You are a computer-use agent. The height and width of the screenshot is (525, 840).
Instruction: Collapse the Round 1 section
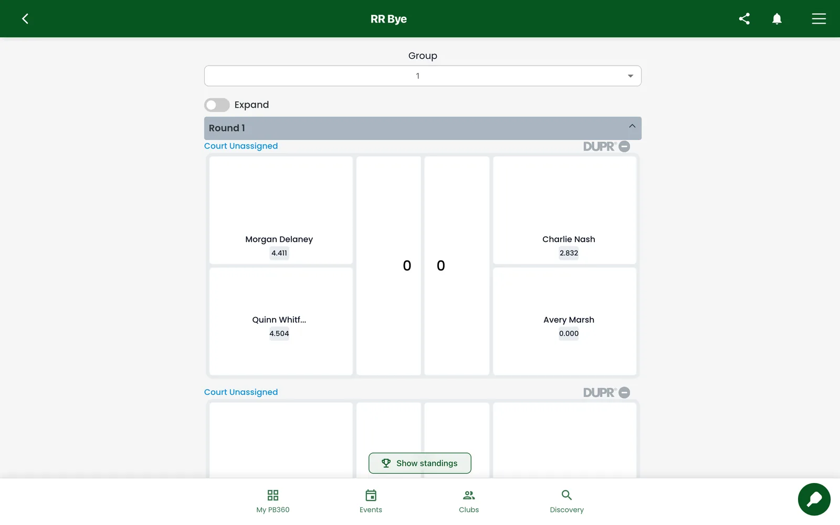tap(632, 127)
